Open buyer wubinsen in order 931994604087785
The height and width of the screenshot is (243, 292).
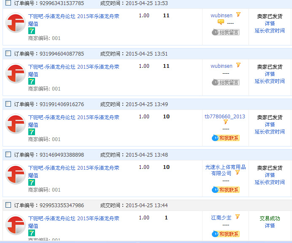(x=222, y=66)
